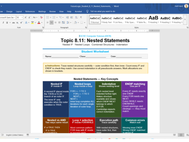Open the Design tab
Image resolution: width=189 pixels, height=142 pixels.
coord(9,11)
